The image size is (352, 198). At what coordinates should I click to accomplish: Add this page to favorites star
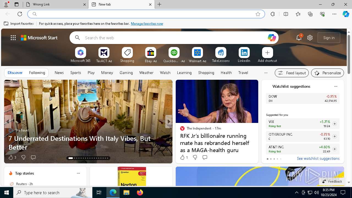[258, 14]
